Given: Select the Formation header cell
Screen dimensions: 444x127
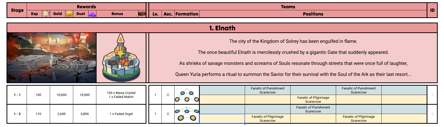Looking at the screenshot, I should [187, 14].
